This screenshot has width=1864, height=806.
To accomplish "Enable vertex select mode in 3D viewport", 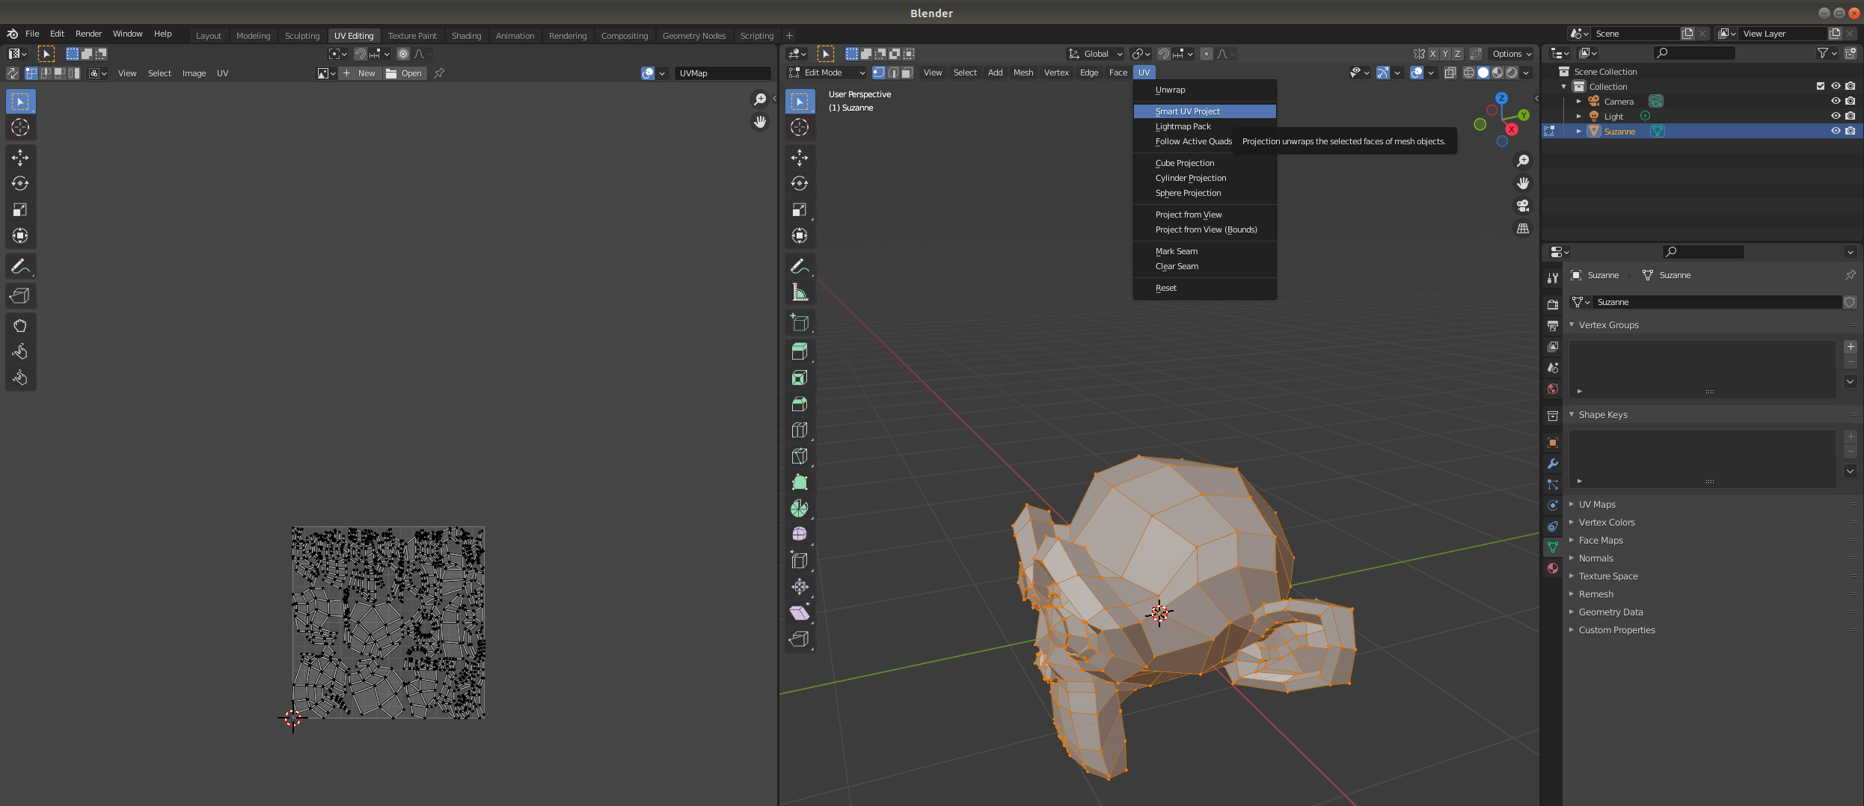I will pyautogui.click(x=879, y=73).
